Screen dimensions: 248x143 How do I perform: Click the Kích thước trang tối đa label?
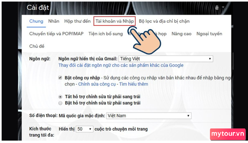[41, 132]
